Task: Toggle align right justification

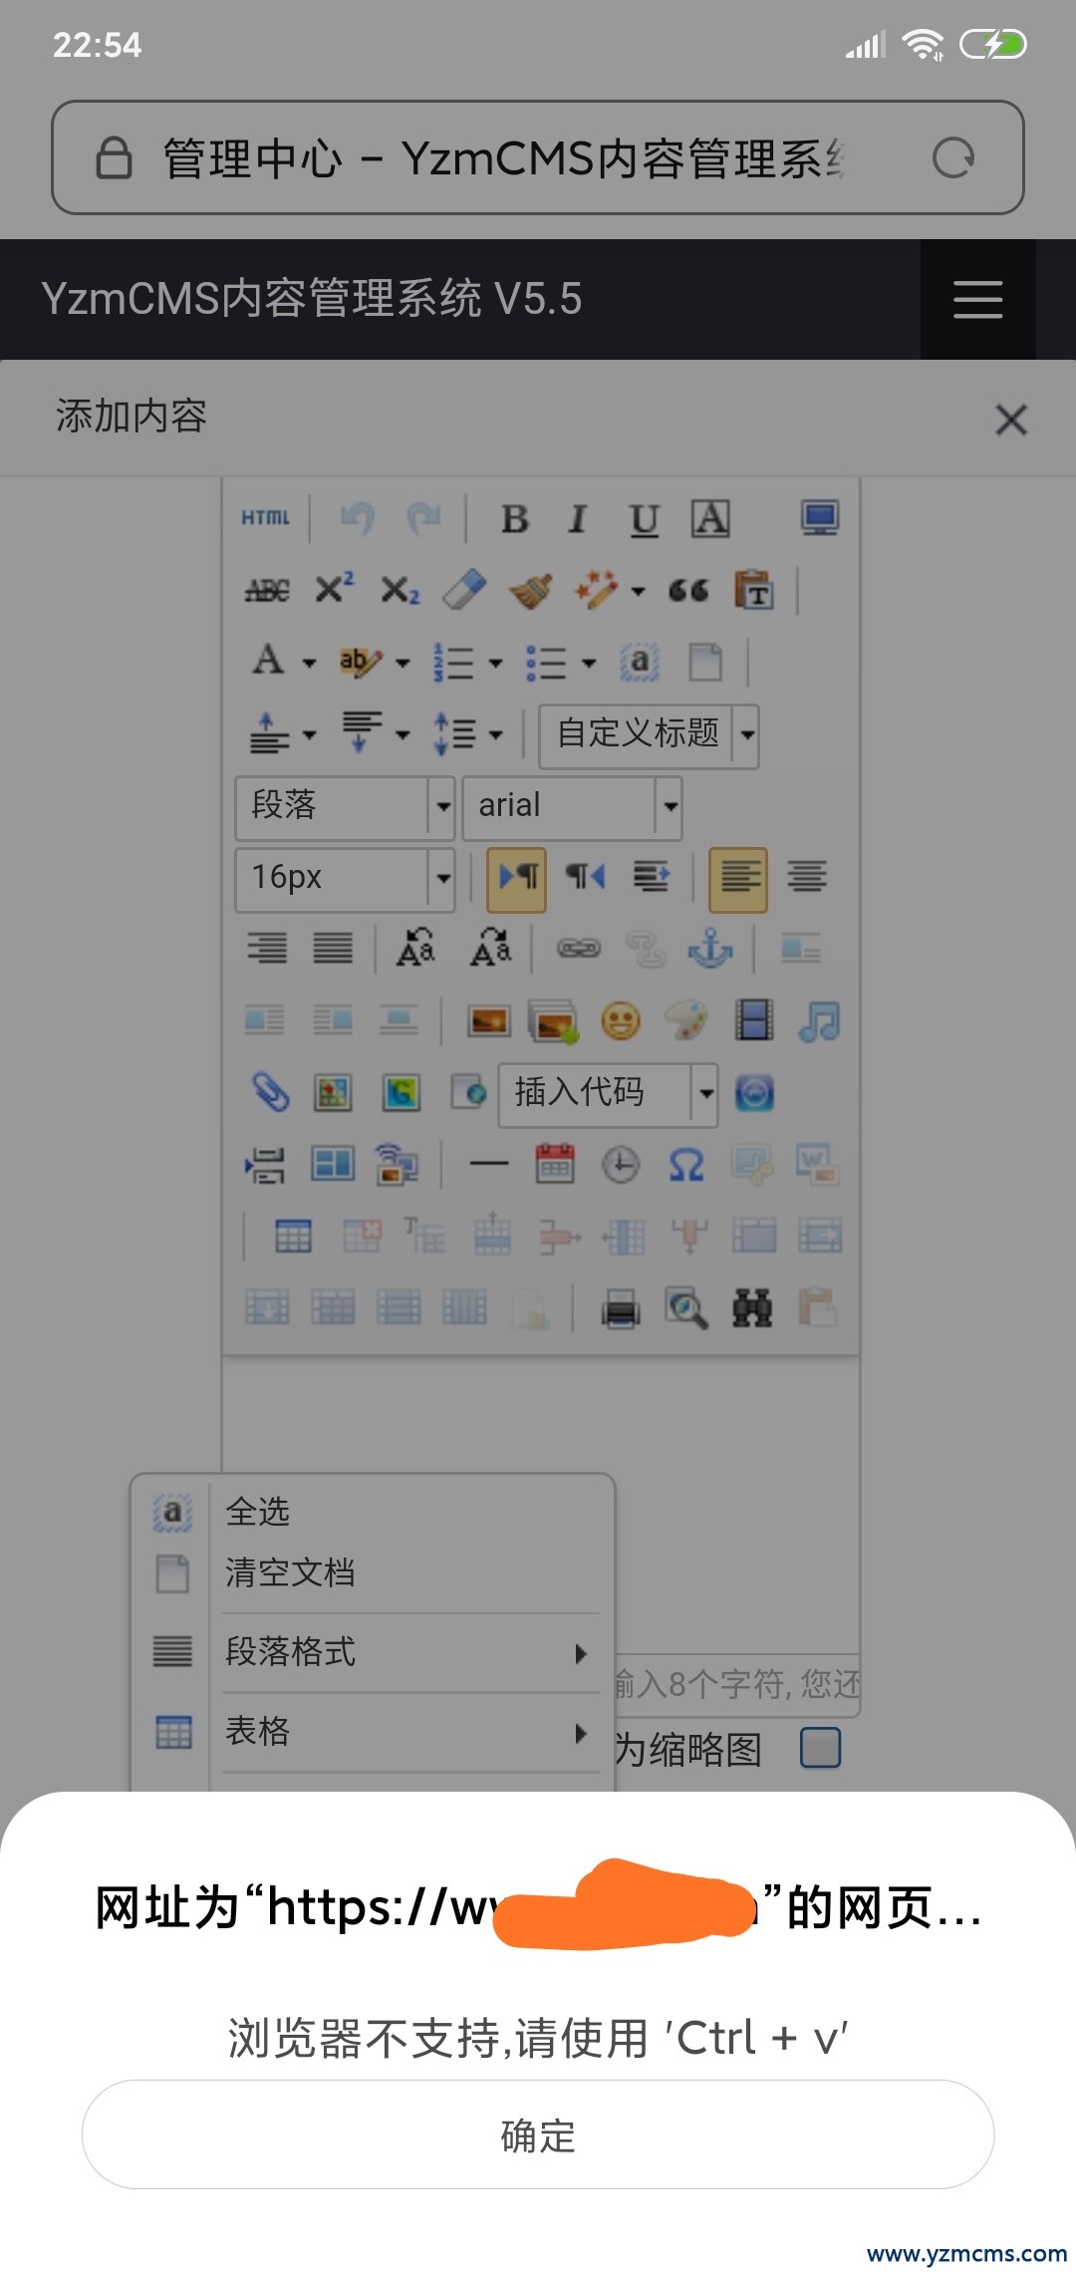Action: pyautogui.click(x=267, y=948)
